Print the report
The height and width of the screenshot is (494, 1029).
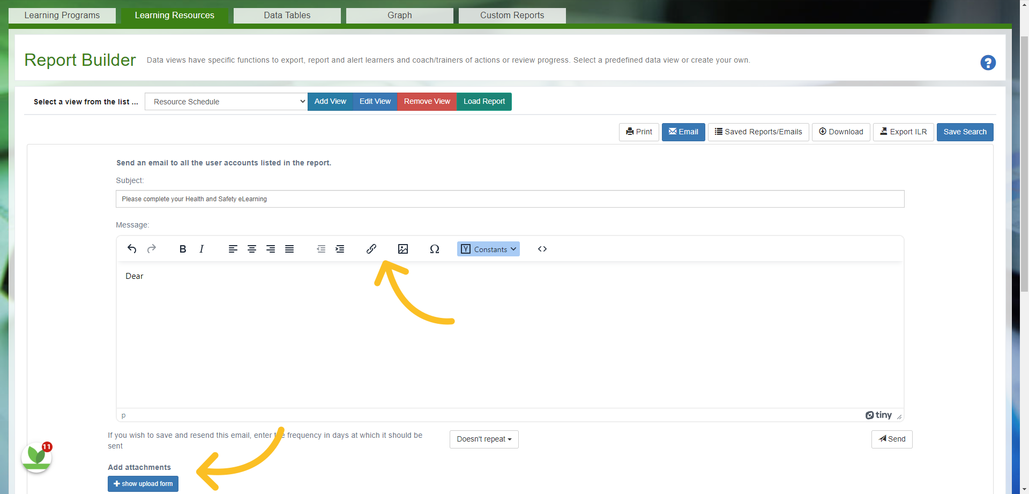[x=639, y=132]
